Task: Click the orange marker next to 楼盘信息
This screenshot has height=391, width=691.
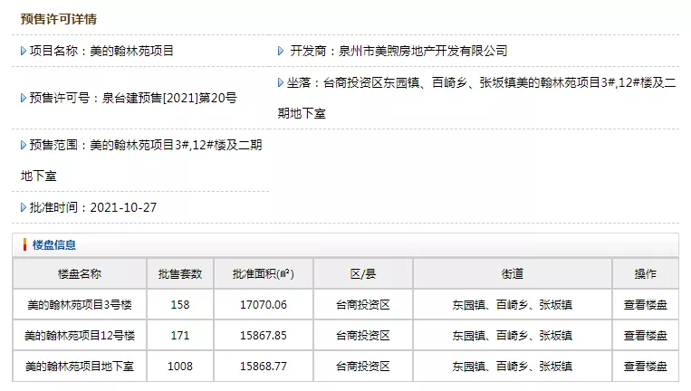Action: [x=24, y=244]
